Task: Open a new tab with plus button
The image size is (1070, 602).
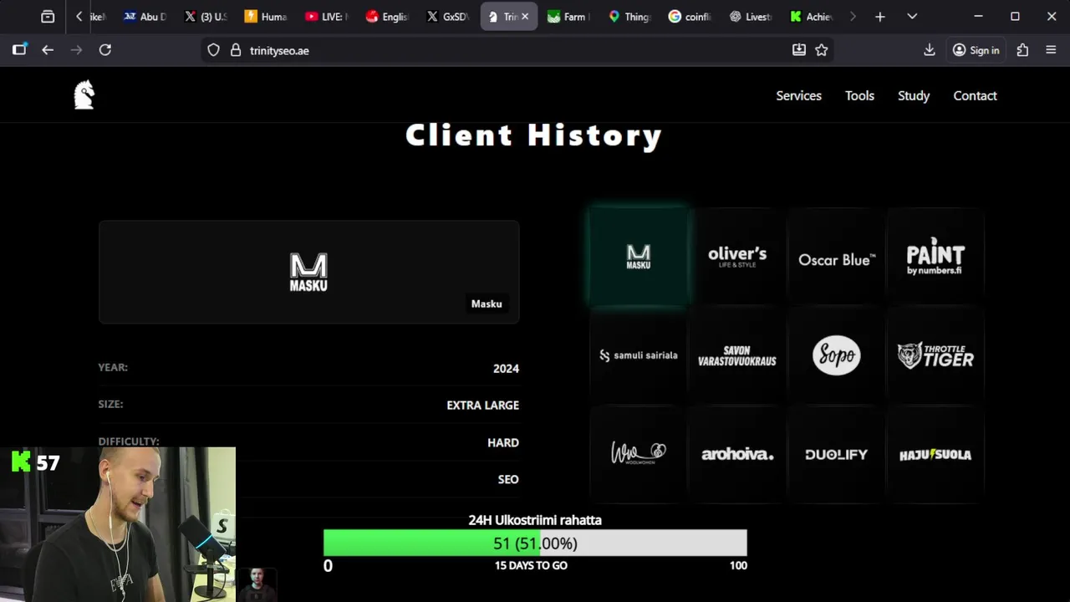Action: coord(879,17)
